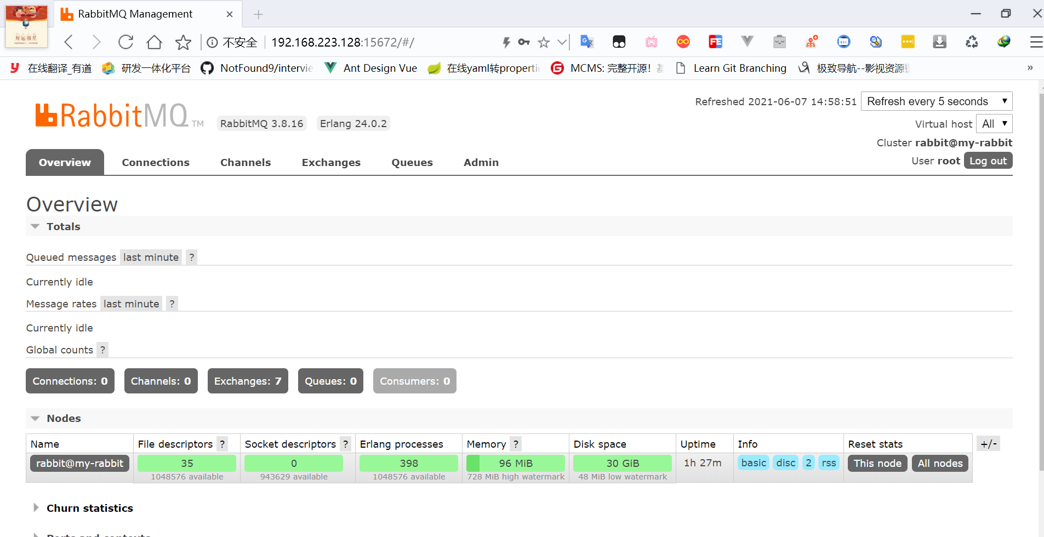Switch to the Channels tab

coord(246,162)
